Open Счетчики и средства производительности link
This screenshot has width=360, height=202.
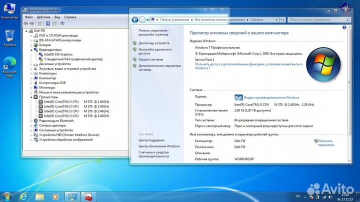153,154
